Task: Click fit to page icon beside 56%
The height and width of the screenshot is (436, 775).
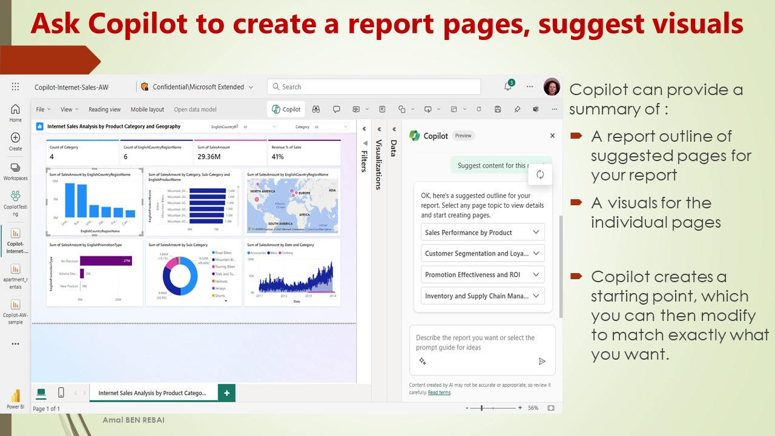Action: 551,408
